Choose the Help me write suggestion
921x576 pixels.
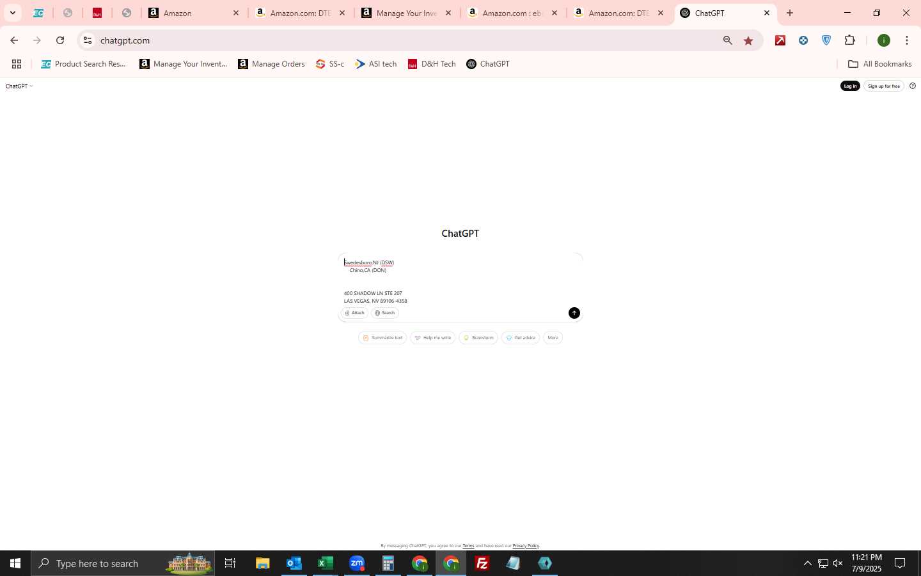click(x=433, y=338)
